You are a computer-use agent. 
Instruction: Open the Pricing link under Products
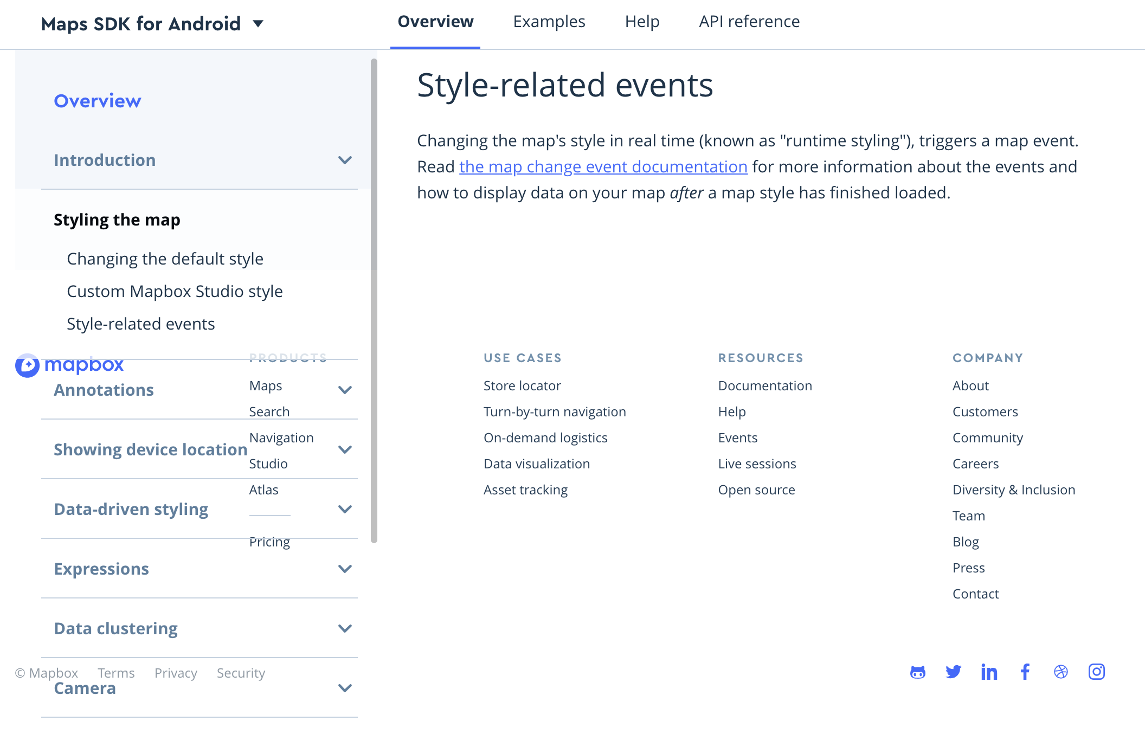(x=269, y=542)
